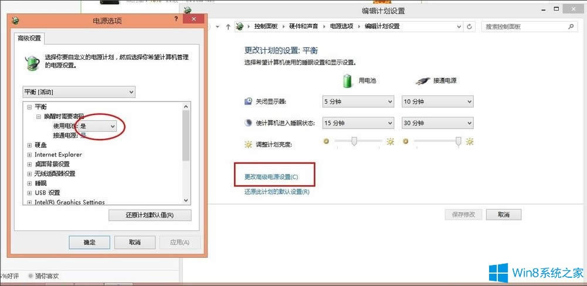Select the 高级设置 tab
This screenshot has width=587, height=286.
coord(29,38)
